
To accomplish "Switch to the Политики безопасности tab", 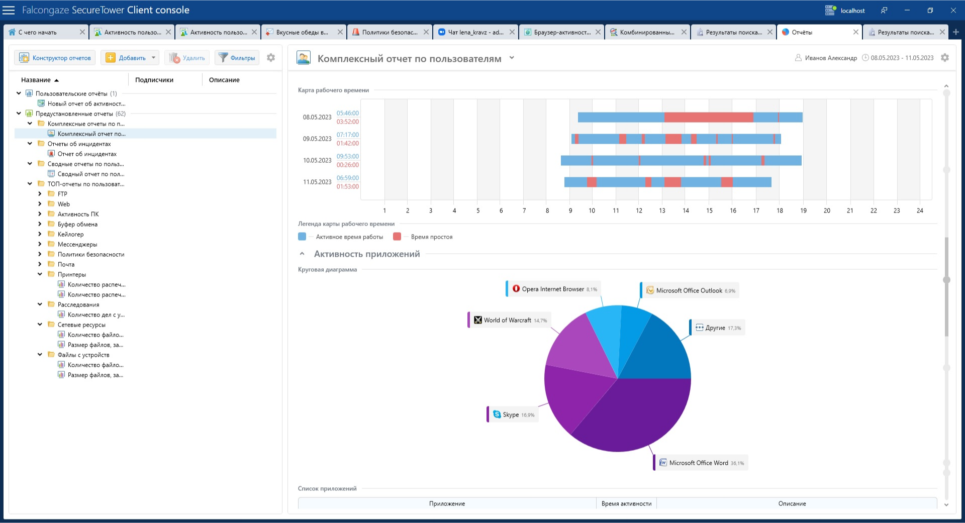I will pyautogui.click(x=390, y=32).
